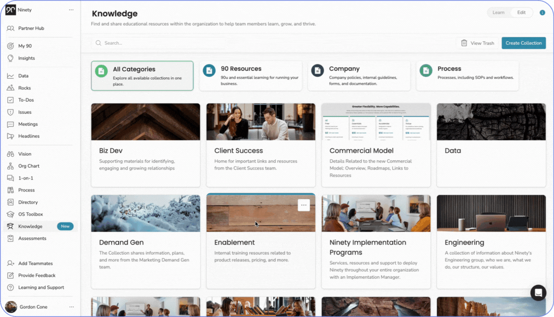Click the Company dark document icon

(317, 70)
